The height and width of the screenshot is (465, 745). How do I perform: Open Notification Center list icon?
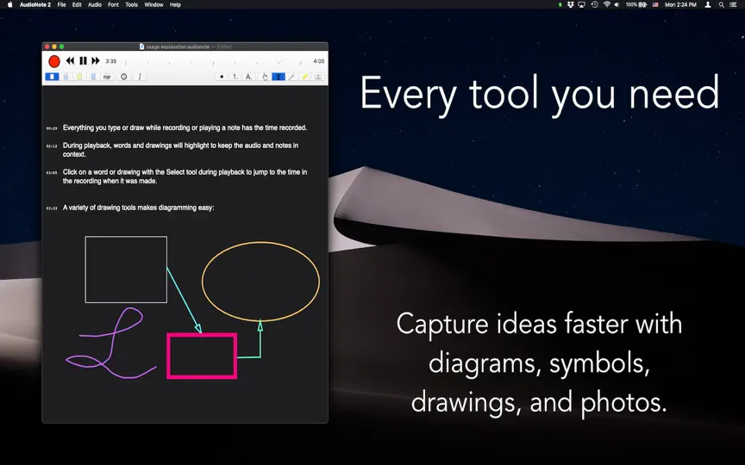click(733, 5)
